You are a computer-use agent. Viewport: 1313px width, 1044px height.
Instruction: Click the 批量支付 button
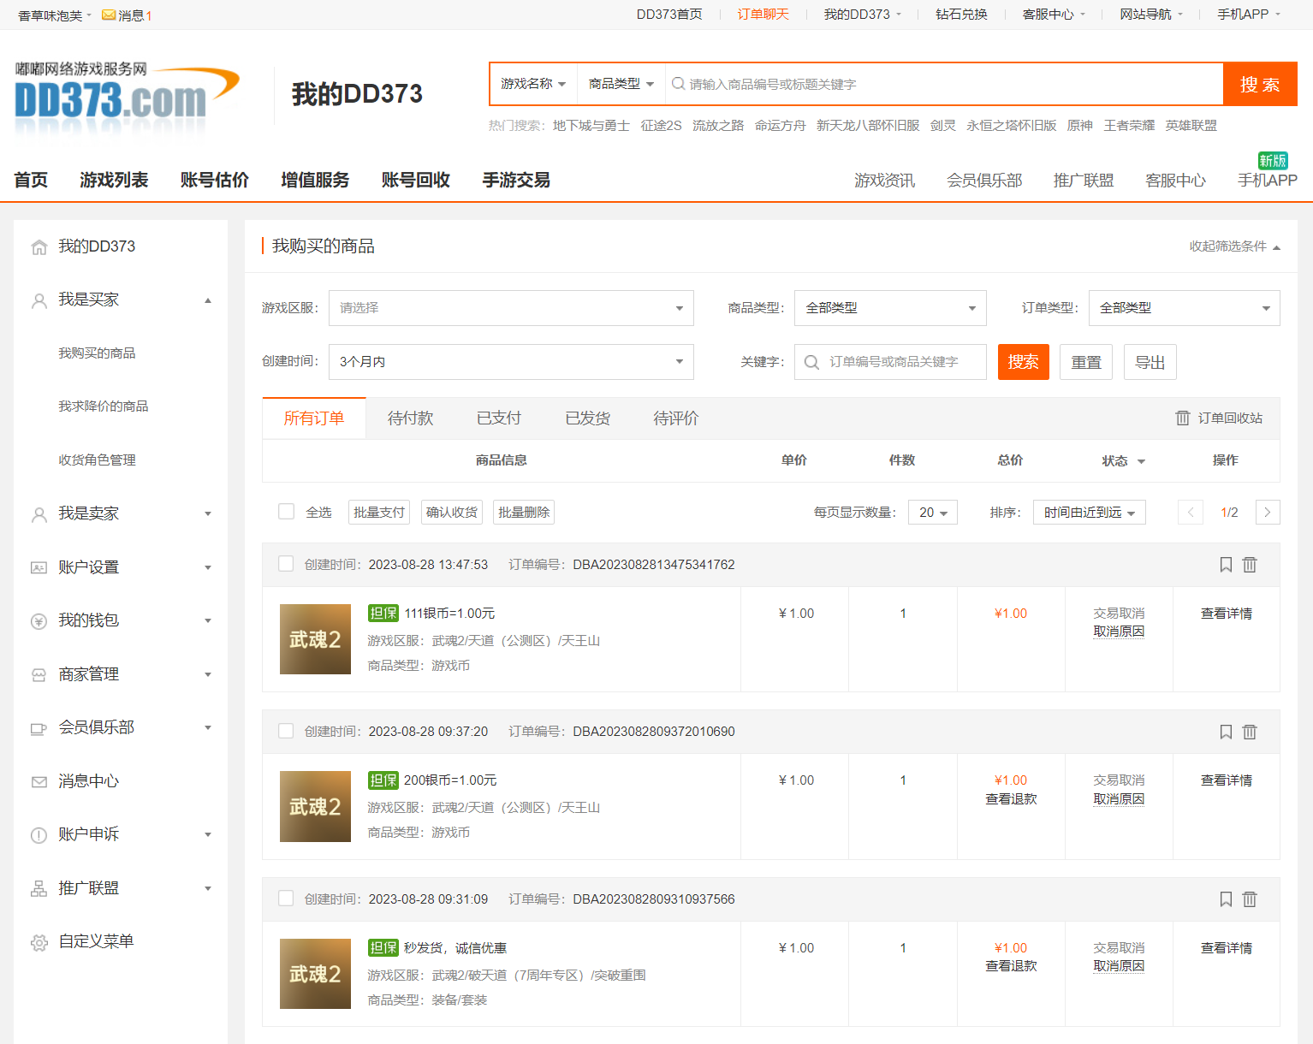click(379, 513)
